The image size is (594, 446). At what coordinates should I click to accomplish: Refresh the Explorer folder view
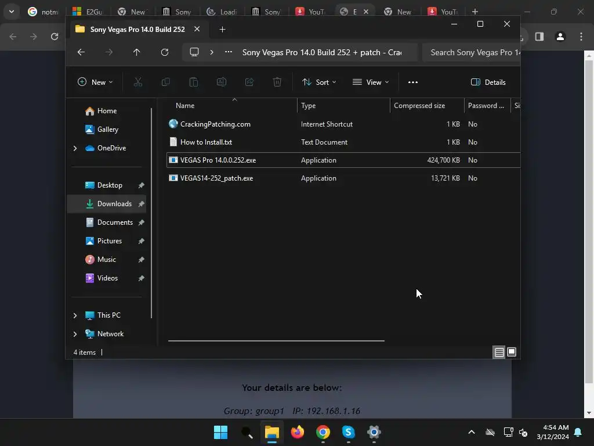click(x=164, y=52)
